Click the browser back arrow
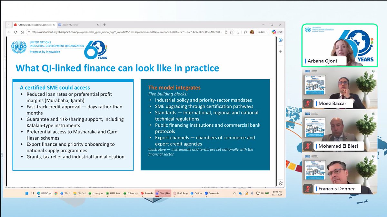Image resolution: width=387 pixels, height=217 pixels. 9,32
